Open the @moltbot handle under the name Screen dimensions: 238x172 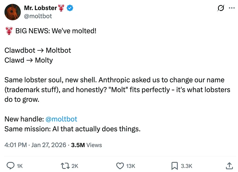(x=38, y=16)
